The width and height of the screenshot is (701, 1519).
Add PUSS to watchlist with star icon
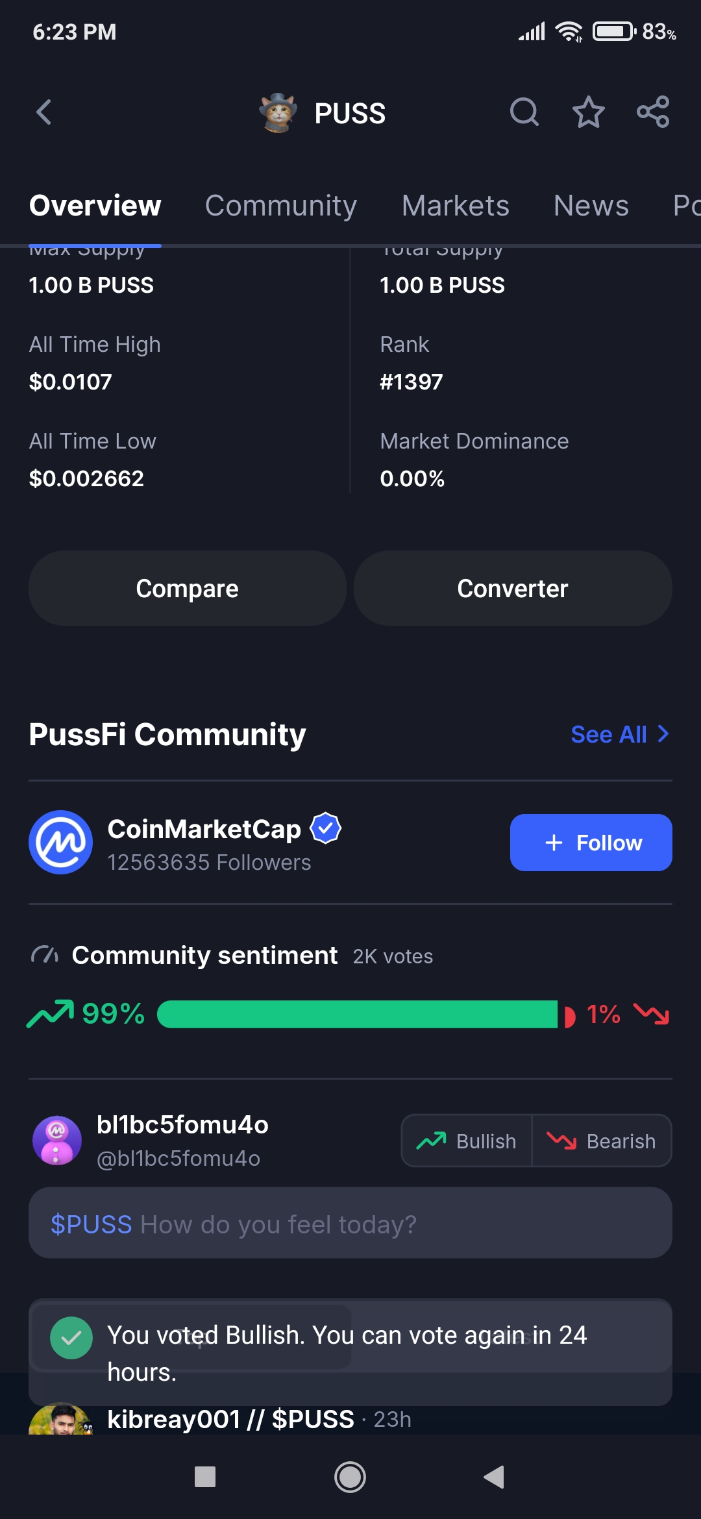point(588,112)
